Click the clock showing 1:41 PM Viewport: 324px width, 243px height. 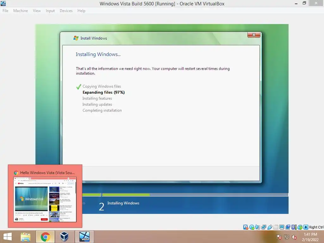[310, 234]
